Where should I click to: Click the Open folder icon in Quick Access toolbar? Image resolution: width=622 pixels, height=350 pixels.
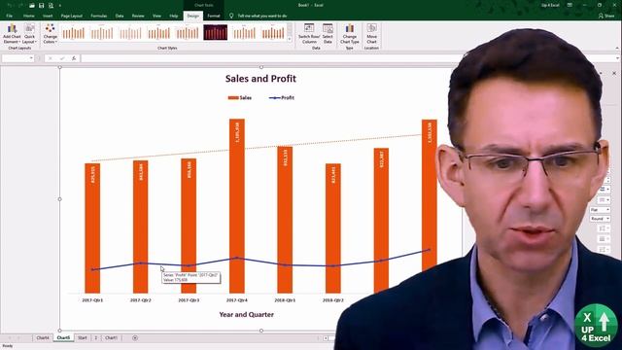32,5
